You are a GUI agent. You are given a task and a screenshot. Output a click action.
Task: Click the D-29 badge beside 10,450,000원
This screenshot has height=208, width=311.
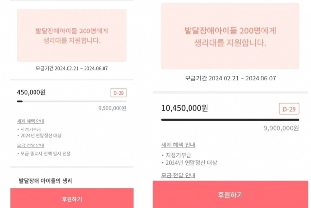tap(289, 109)
